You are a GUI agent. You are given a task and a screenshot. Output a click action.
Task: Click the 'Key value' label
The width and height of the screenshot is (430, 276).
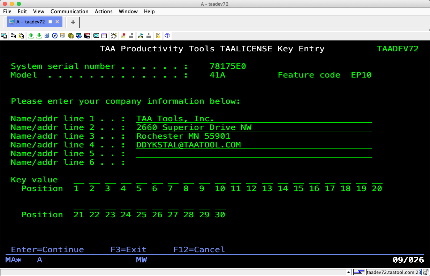coord(34,180)
